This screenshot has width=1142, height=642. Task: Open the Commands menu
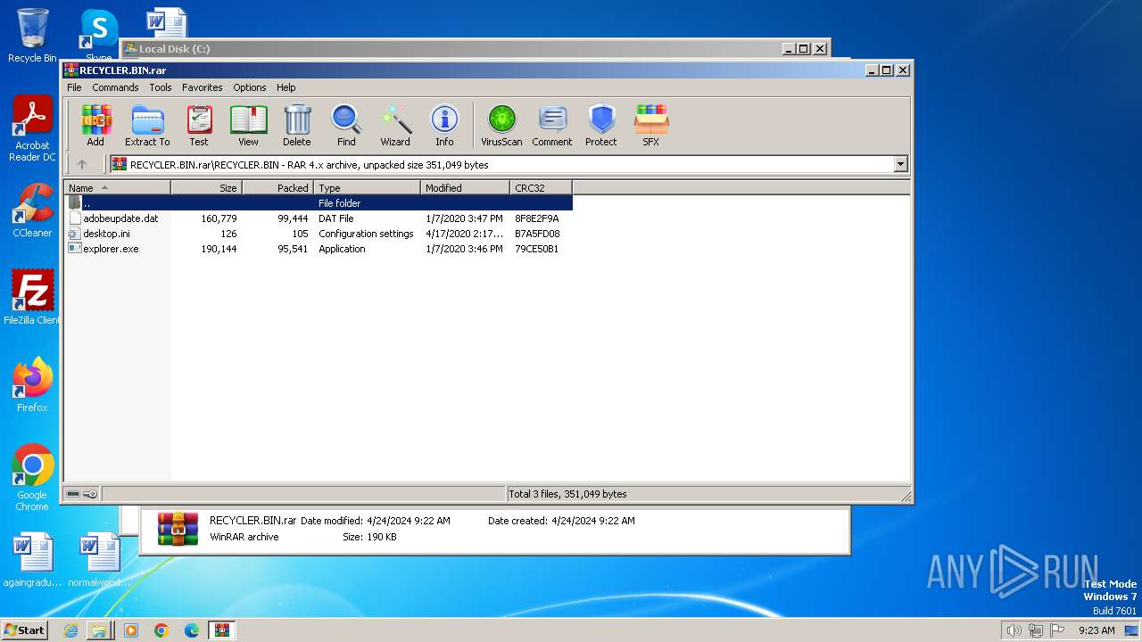(115, 87)
